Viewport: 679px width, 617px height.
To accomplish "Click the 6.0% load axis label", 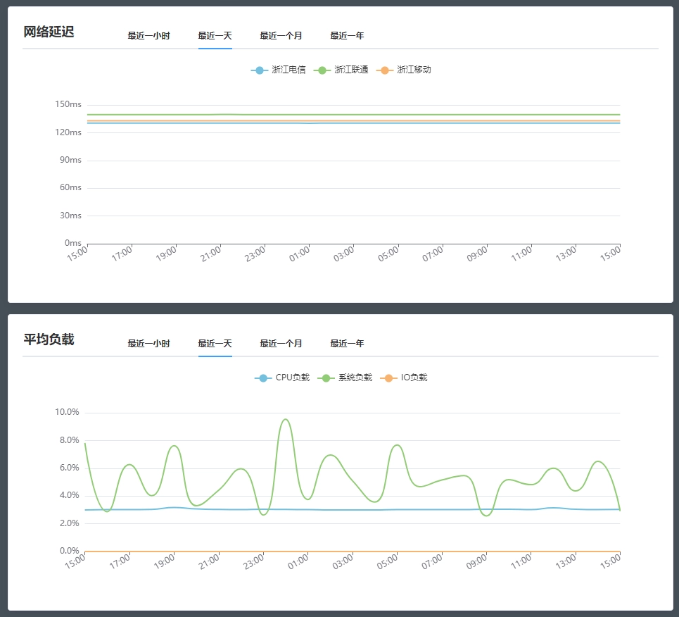I will (69, 468).
